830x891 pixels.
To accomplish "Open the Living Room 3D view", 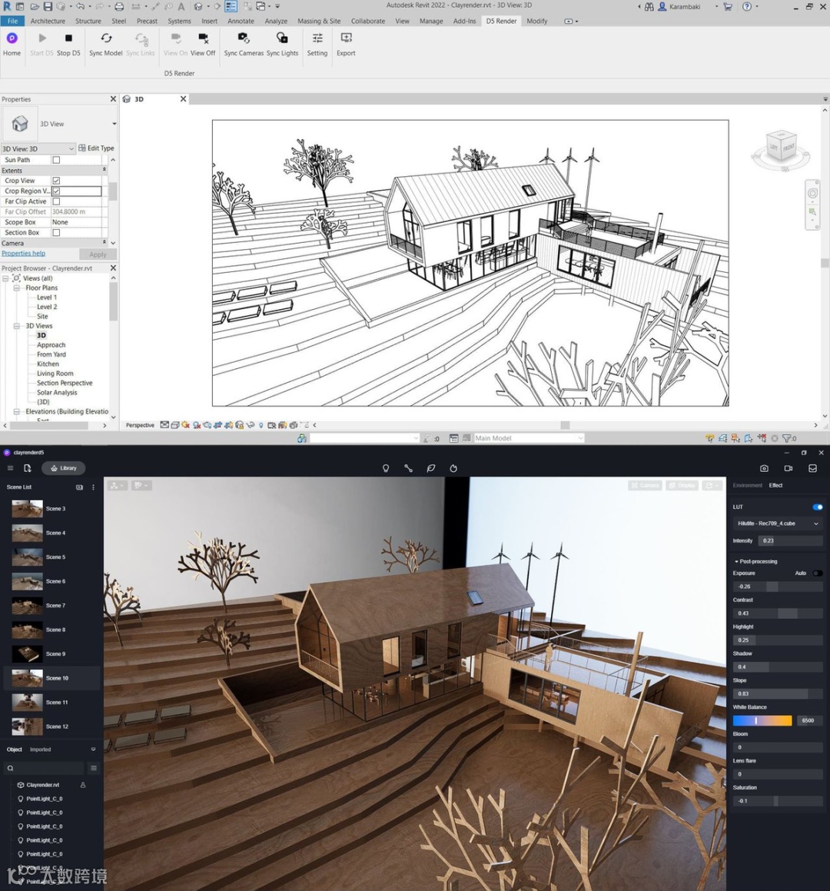I will (55, 374).
